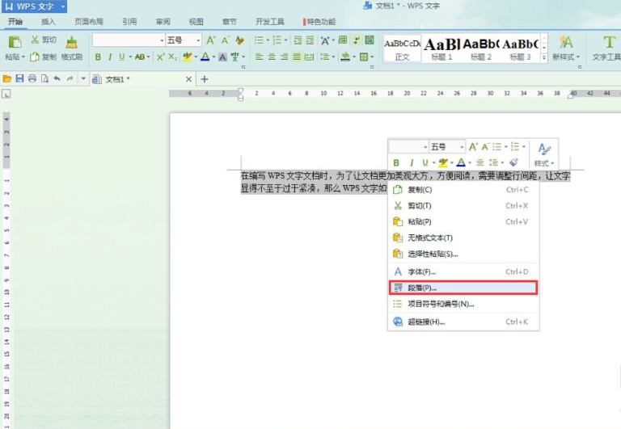Toggle underline in the floating mini toolbar
The height and width of the screenshot is (429, 621).
coord(425,162)
